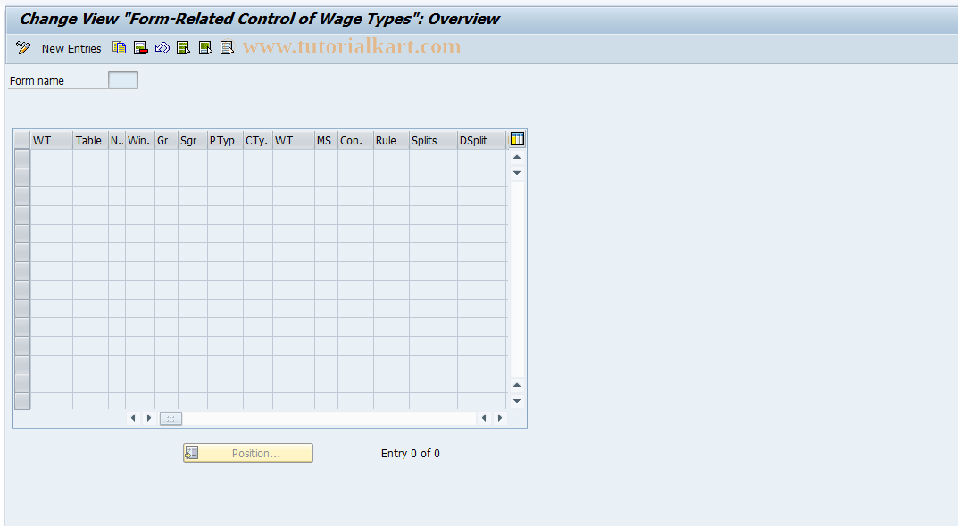The image size is (958, 526).
Task: Select the third table row selector
Action: 22,196
